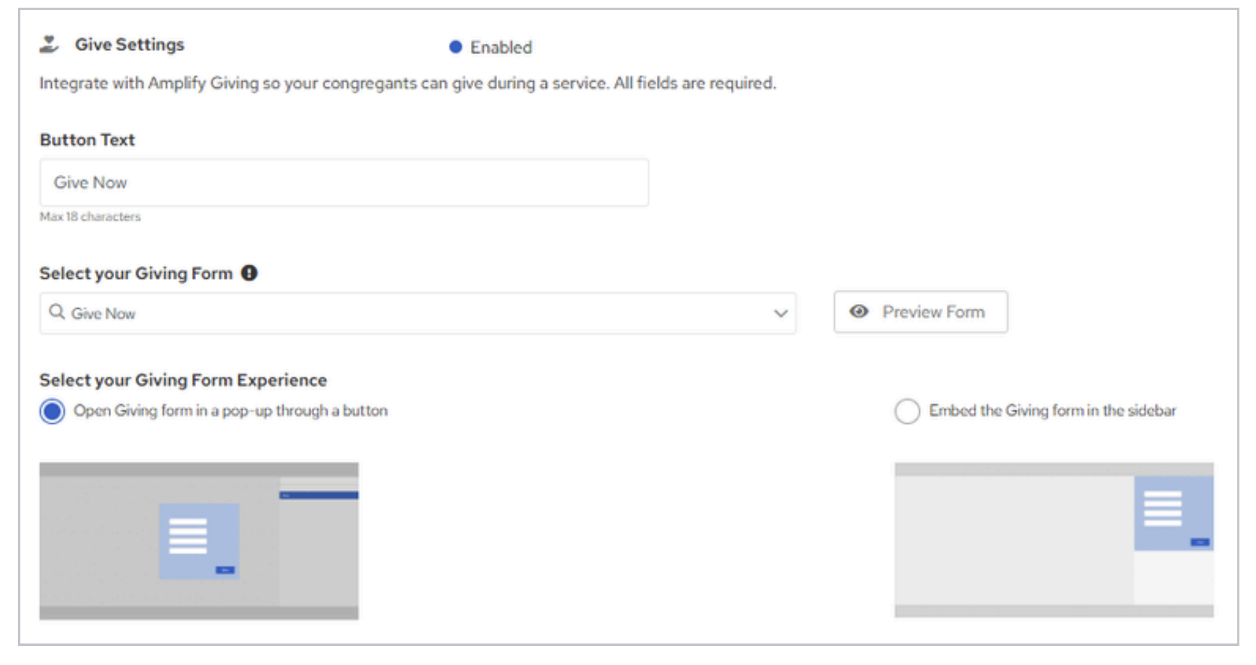The height and width of the screenshot is (665, 1256).
Task: Click the "Embed the Giving form in the sidebar" label
Action: pos(1052,410)
